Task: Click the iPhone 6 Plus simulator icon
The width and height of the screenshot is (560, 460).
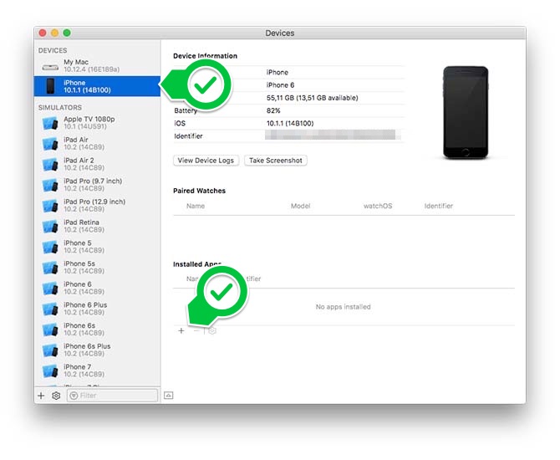Action: click(x=50, y=309)
